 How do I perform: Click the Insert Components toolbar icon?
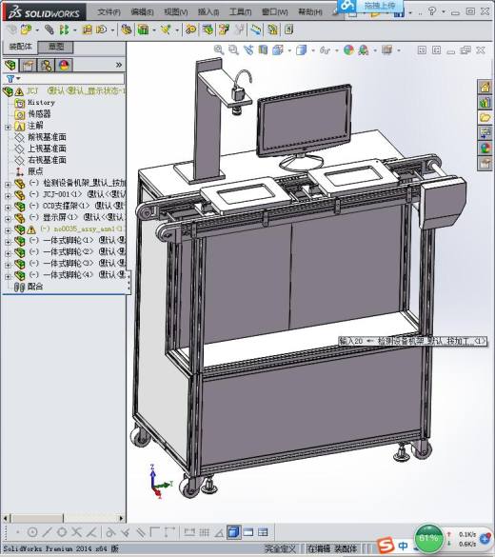pos(26,30)
